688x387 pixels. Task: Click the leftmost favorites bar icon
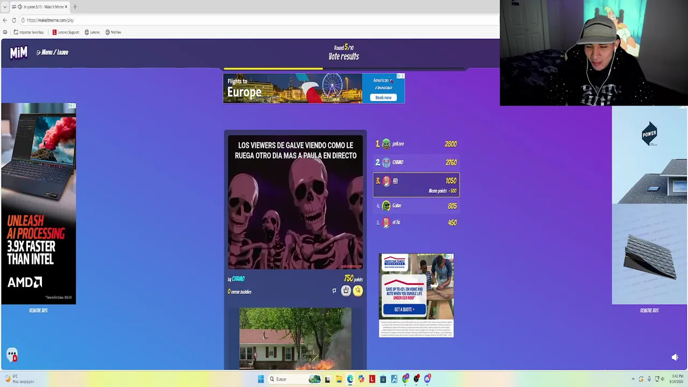(5, 32)
